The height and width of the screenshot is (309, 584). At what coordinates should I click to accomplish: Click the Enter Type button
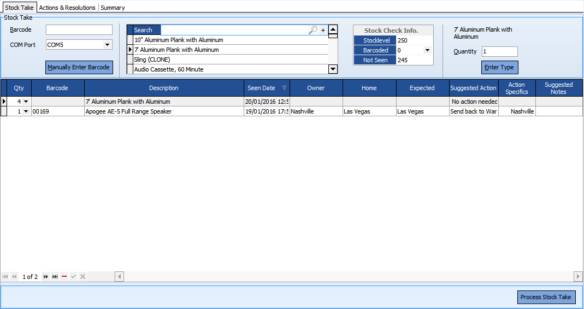coord(499,67)
